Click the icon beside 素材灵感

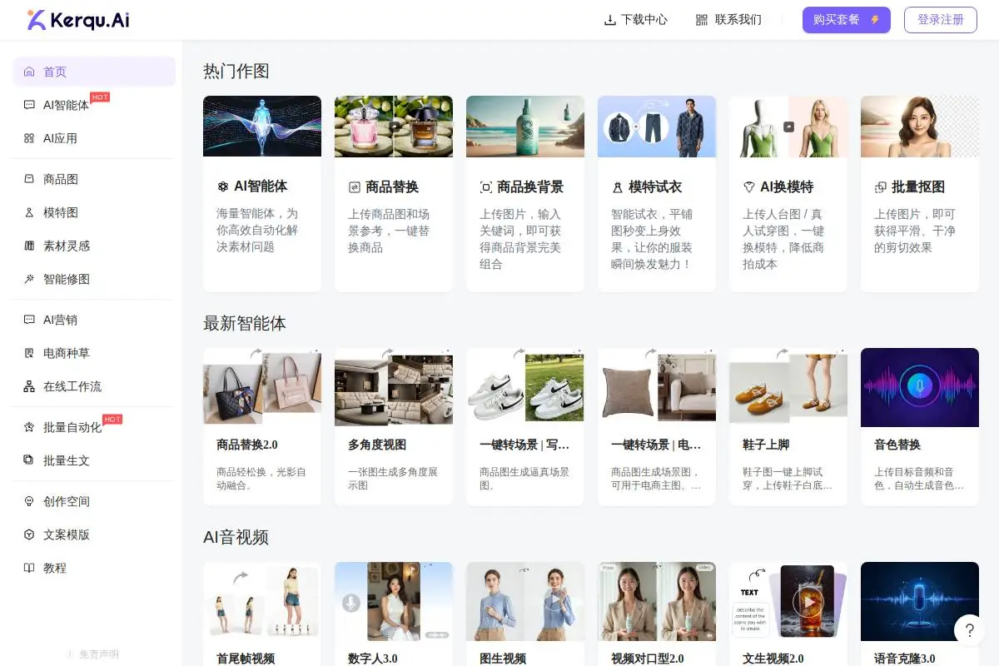pos(29,246)
